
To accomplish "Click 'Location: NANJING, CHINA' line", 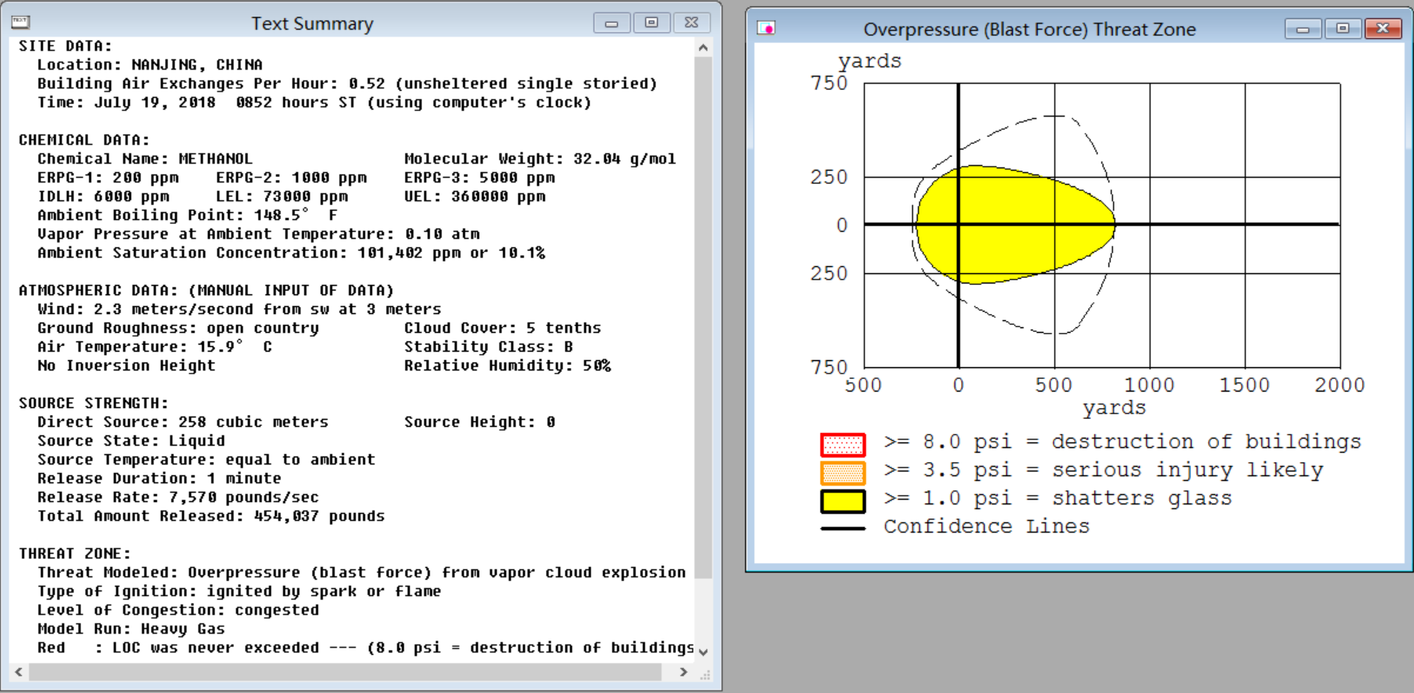I will pyautogui.click(x=150, y=65).
